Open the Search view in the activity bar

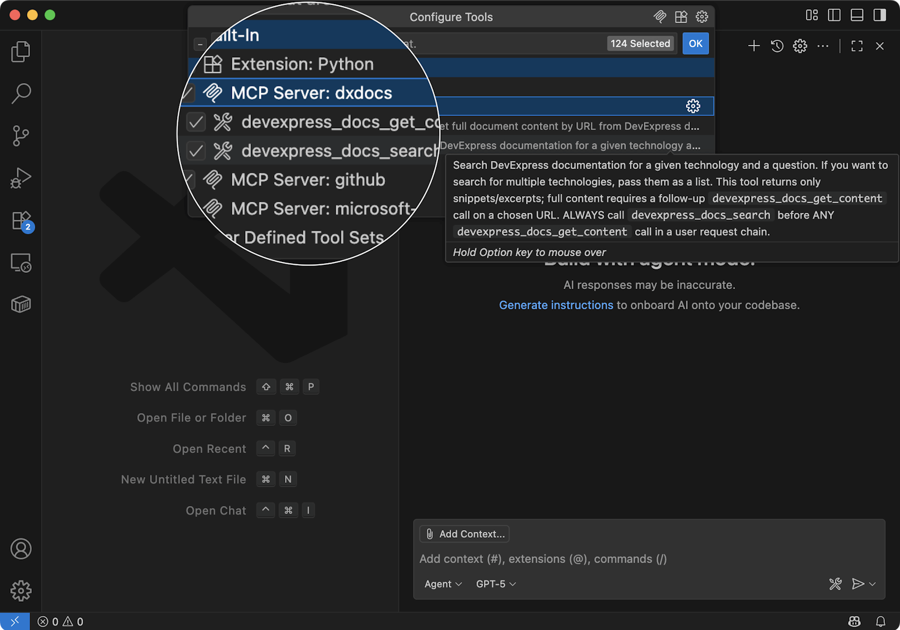tap(21, 93)
